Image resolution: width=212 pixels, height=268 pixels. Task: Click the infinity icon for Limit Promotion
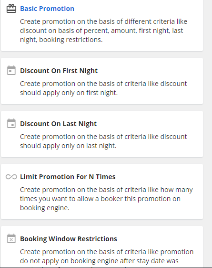tap(11, 177)
